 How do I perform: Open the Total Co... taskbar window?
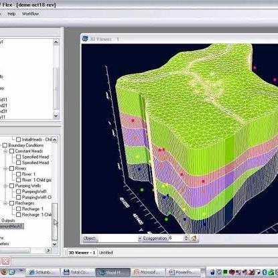pyautogui.click(x=78, y=272)
